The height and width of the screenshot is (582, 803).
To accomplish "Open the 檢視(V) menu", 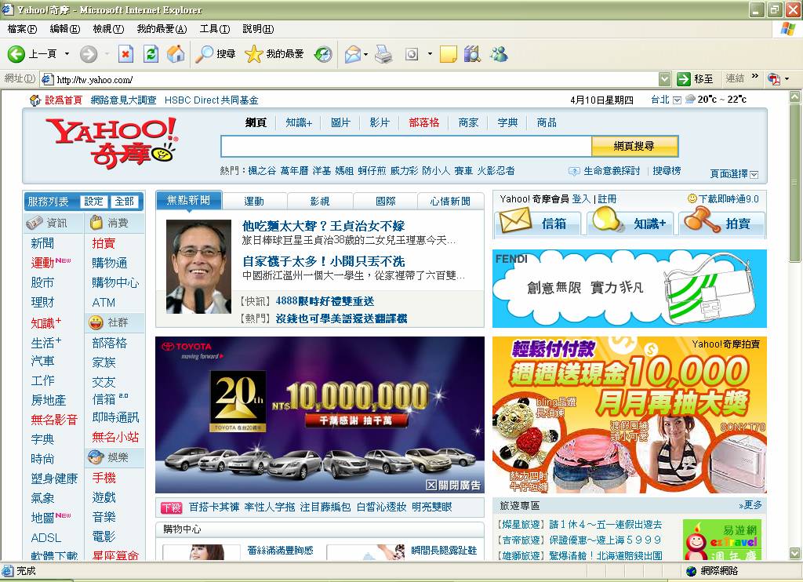I will click(108, 29).
